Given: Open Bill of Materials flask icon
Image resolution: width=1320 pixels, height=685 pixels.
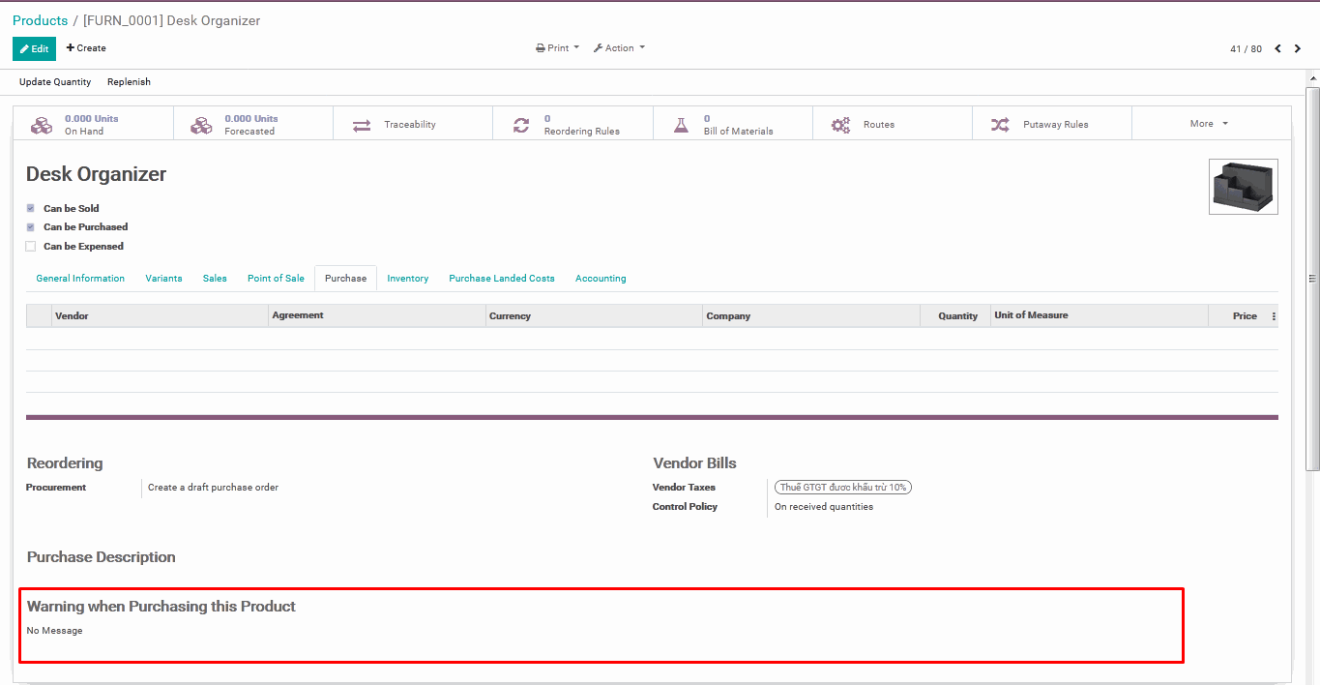Looking at the screenshot, I should 681,125.
